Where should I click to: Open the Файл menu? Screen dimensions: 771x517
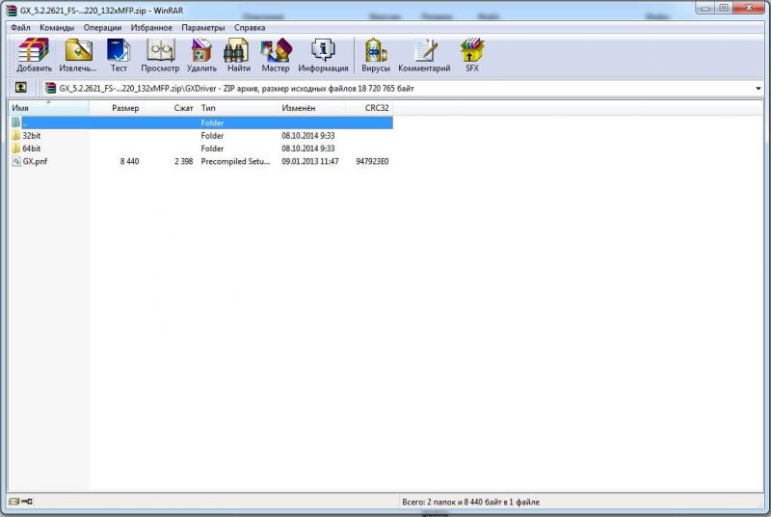point(20,28)
